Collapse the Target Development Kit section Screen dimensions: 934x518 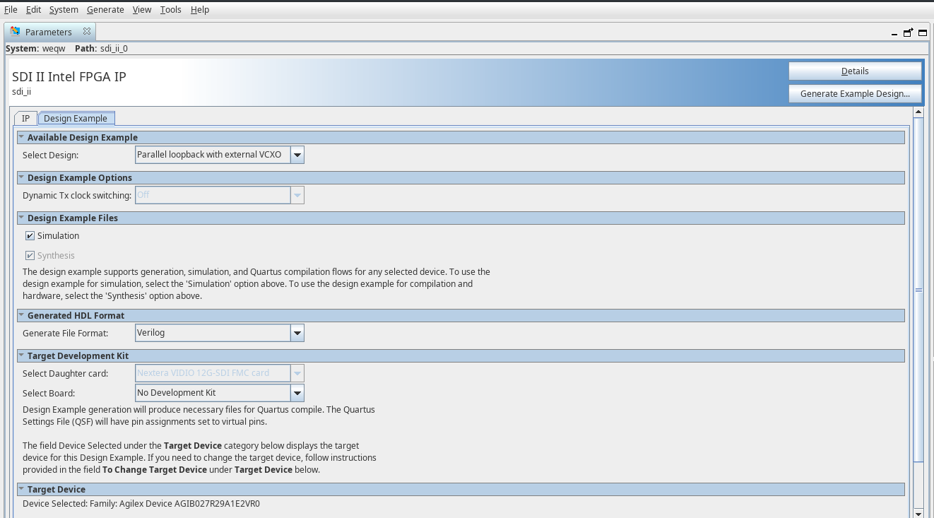click(21, 355)
